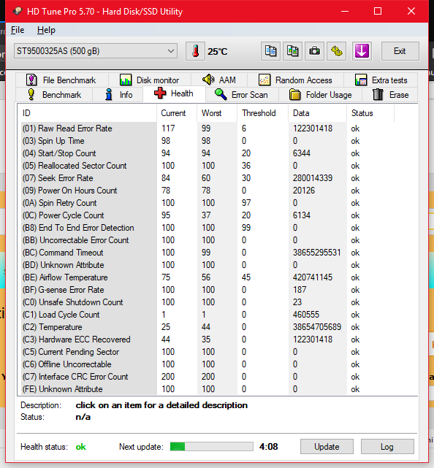434x468 pixels.
Task: Click the 4:08 countdown timer text
Action: point(269,447)
